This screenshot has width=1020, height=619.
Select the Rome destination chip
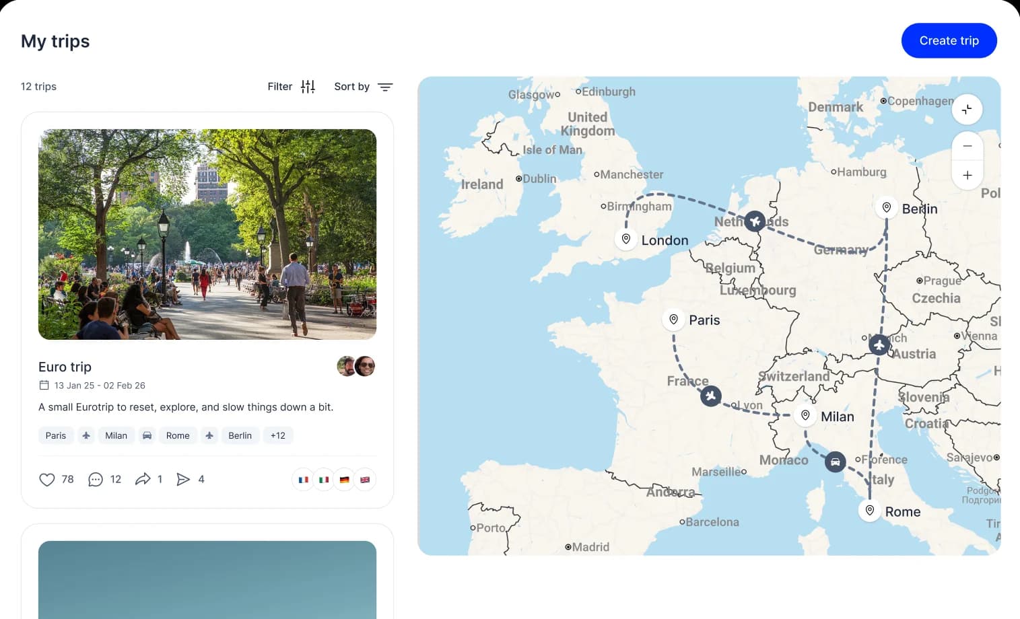click(178, 435)
